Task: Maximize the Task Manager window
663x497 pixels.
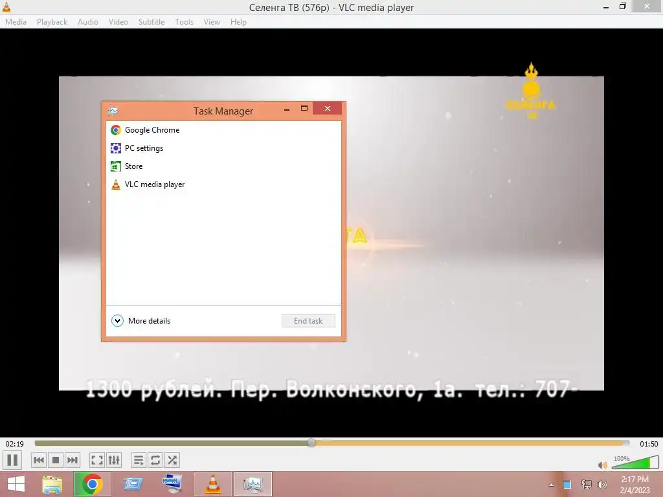Action: tap(304, 109)
